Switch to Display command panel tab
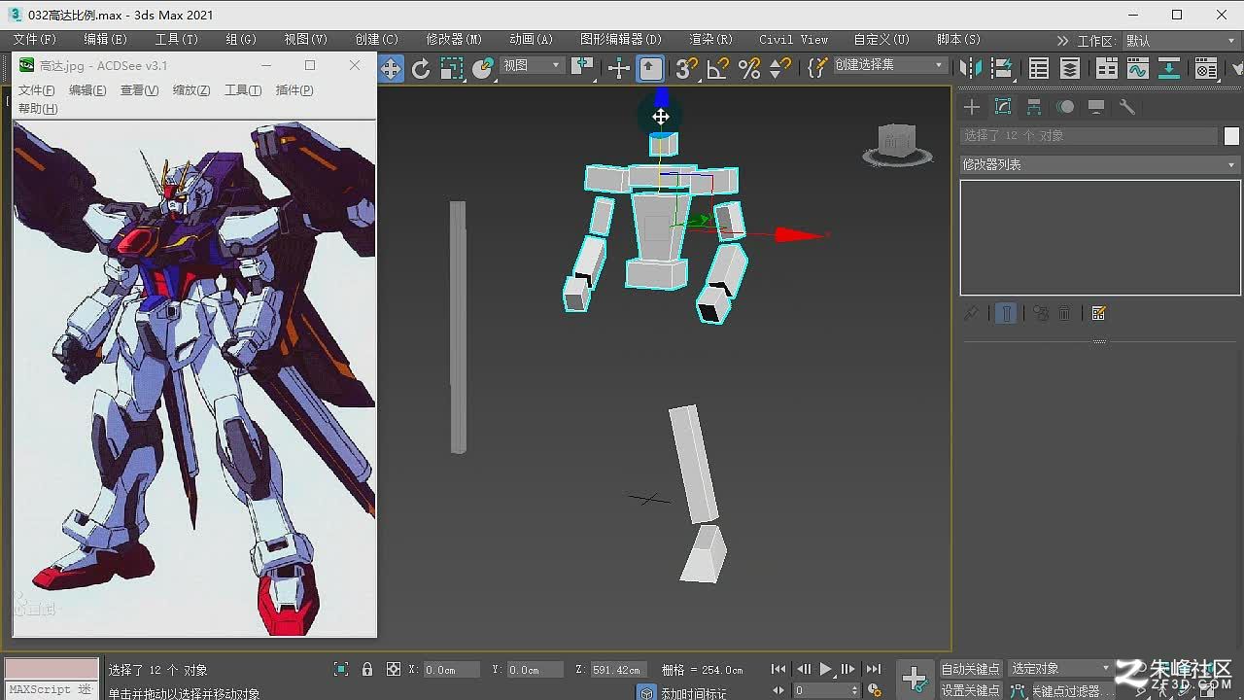The width and height of the screenshot is (1244, 700). 1096,107
